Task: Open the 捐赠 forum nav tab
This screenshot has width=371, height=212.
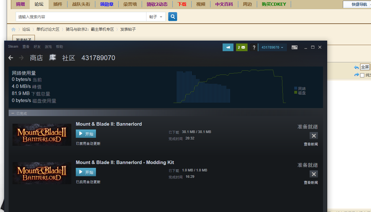Action: (x=20, y=4)
